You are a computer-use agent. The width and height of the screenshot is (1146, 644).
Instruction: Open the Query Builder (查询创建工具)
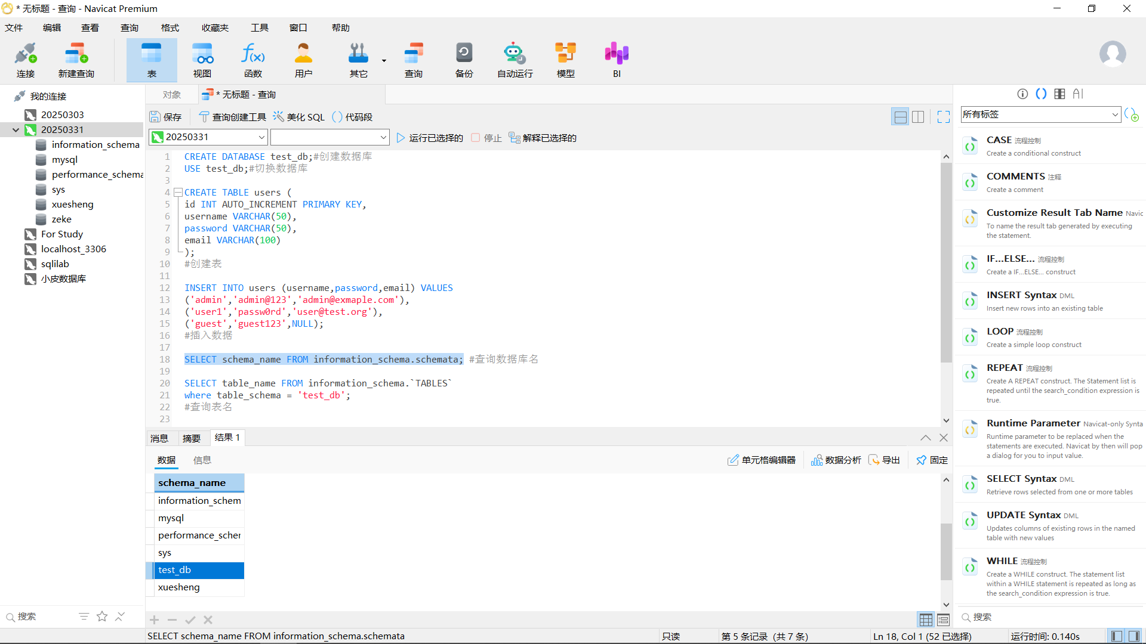tap(232, 117)
